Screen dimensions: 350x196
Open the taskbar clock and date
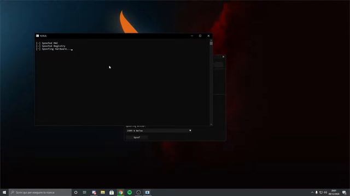point(334,192)
